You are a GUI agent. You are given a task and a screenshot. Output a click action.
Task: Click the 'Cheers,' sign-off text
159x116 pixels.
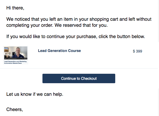(15, 109)
